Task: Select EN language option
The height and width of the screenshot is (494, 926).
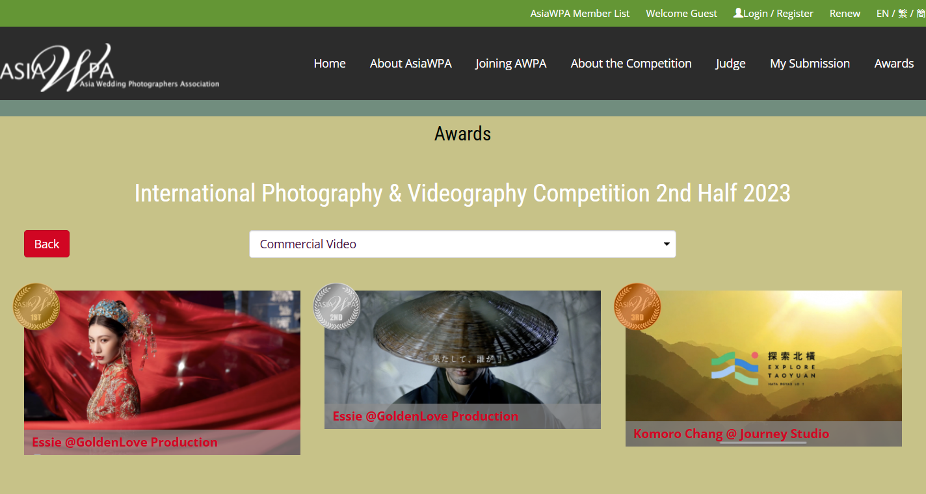Action: (x=882, y=13)
